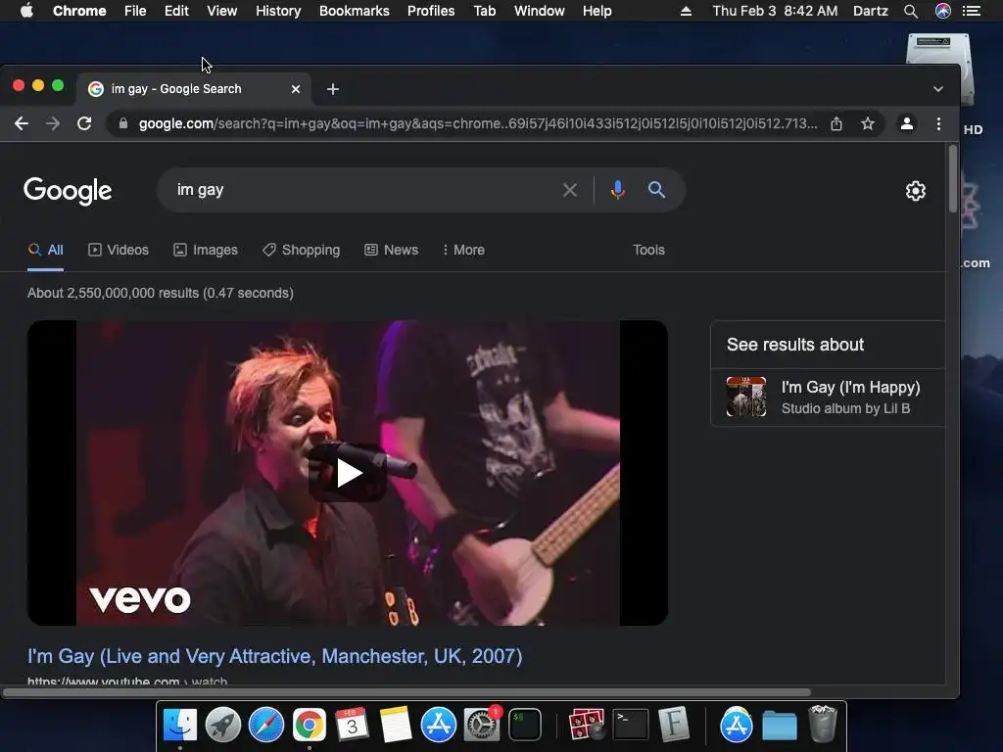Open the Window menu
The width and height of the screenshot is (1003, 752).
point(540,11)
